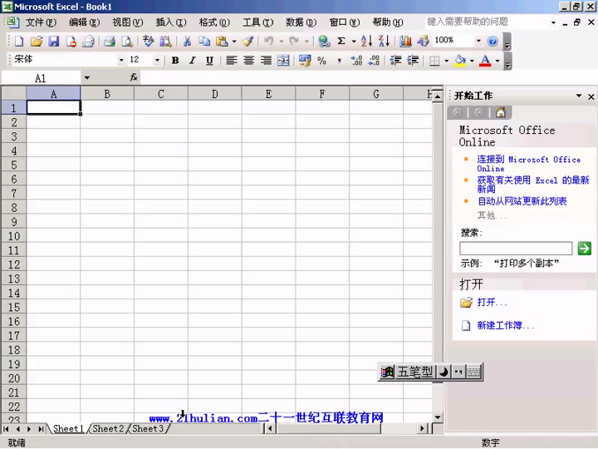This screenshot has width=598, height=449.
Task: Toggle Underline formatting
Action: tap(209, 61)
